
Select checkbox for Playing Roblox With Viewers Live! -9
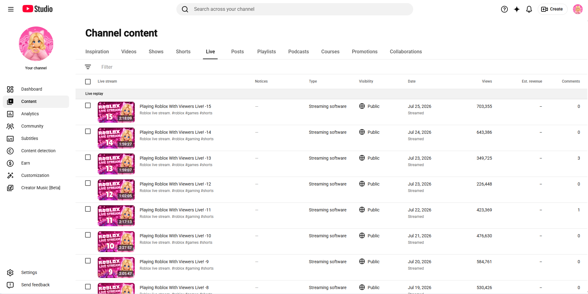(x=88, y=261)
